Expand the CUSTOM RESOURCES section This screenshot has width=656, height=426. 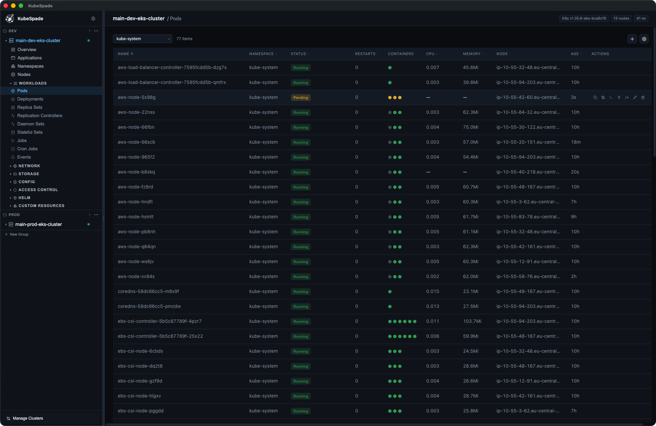point(11,206)
